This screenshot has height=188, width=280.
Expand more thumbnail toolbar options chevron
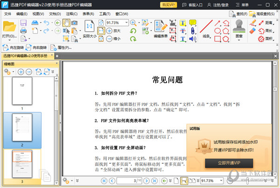click(x=53, y=72)
